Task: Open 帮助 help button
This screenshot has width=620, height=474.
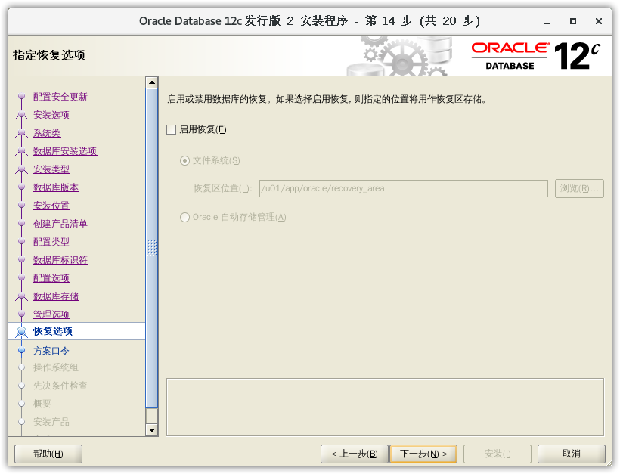Action: (x=48, y=454)
